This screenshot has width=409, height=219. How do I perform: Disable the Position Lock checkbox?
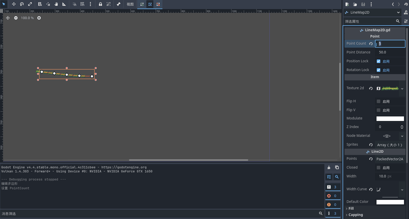pyautogui.click(x=378, y=61)
